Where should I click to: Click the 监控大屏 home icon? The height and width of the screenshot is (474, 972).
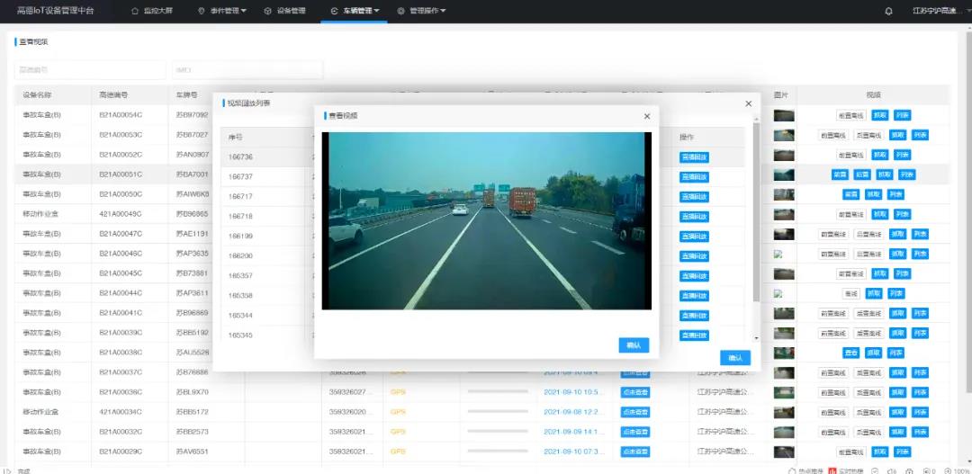coord(135,11)
